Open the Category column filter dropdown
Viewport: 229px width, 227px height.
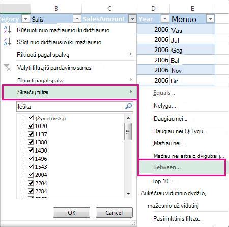point(25,19)
